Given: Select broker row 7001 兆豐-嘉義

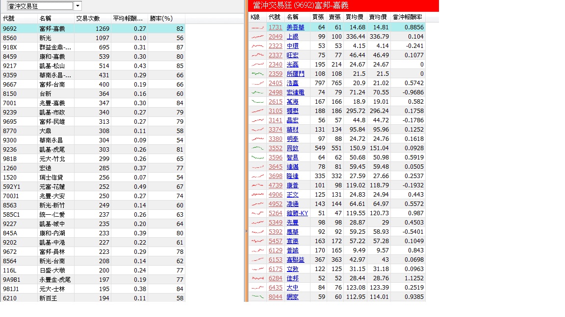Looking at the screenshot, I should (x=93, y=103).
